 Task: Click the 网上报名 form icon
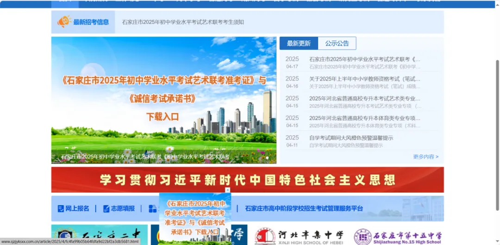[61, 208]
